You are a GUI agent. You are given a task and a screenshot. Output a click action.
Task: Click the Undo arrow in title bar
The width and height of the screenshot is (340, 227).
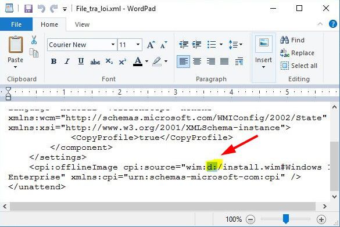click(41, 9)
